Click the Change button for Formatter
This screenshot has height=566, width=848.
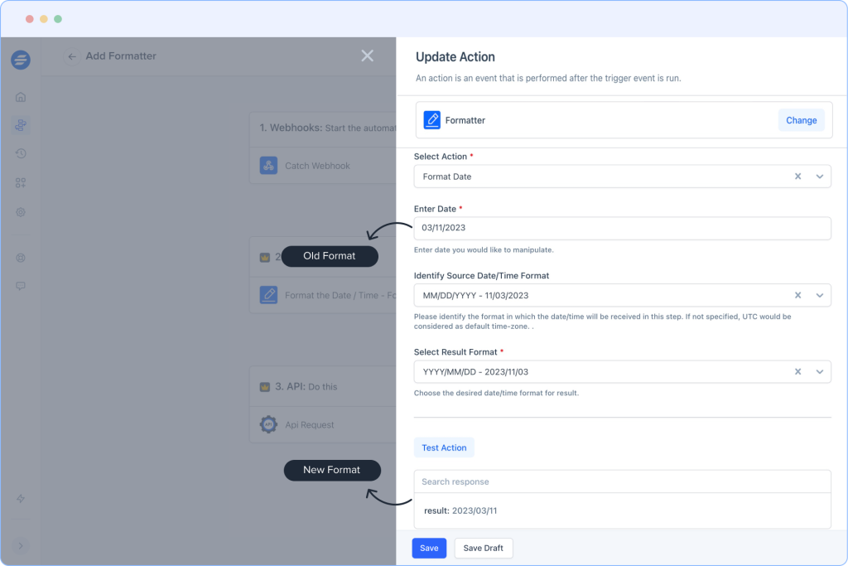(801, 119)
